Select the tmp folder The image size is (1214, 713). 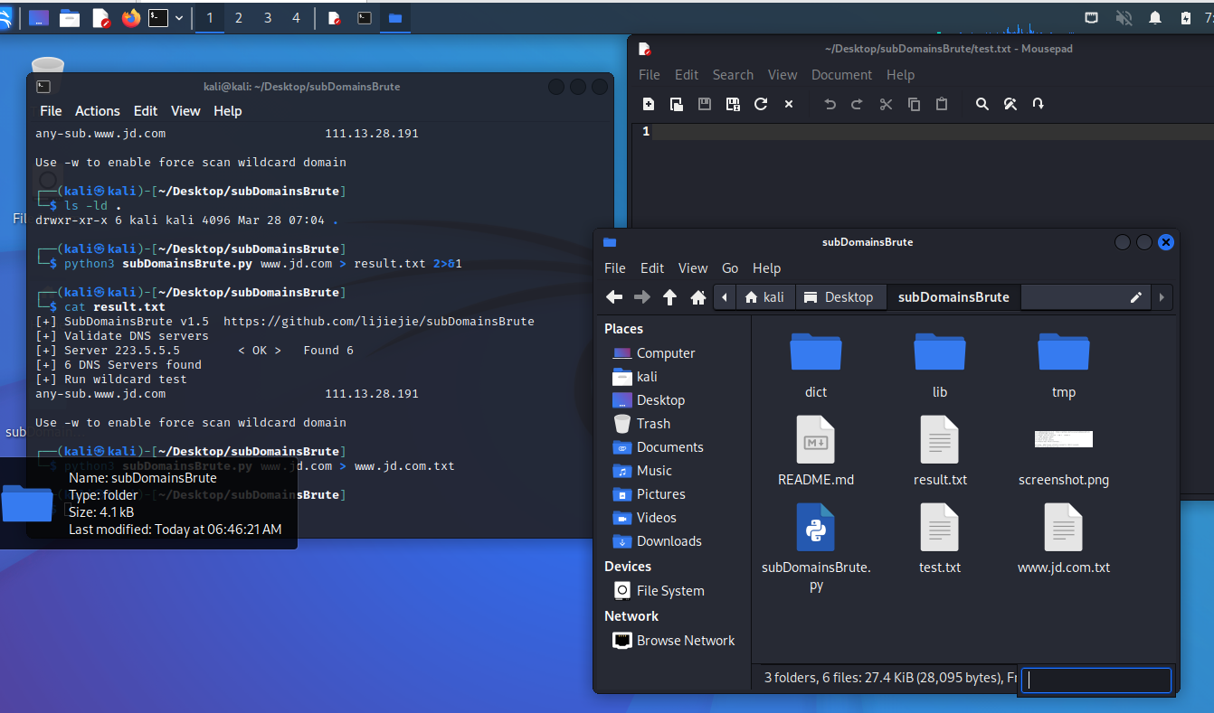(1064, 352)
